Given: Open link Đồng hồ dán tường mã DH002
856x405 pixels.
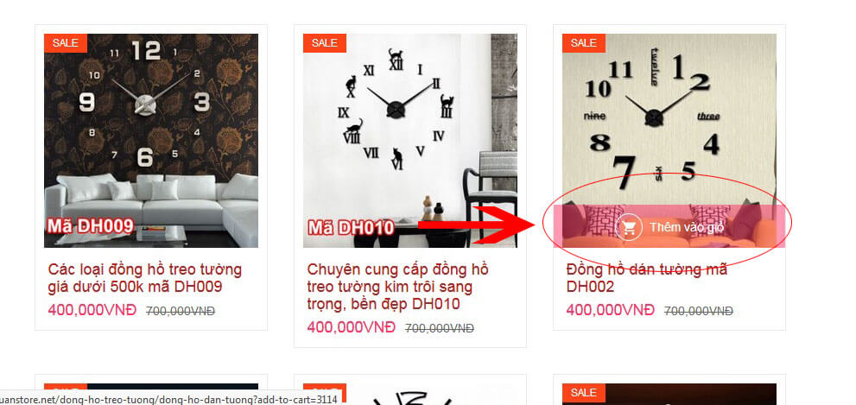Looking at the screenshot, I should [646, 278].
